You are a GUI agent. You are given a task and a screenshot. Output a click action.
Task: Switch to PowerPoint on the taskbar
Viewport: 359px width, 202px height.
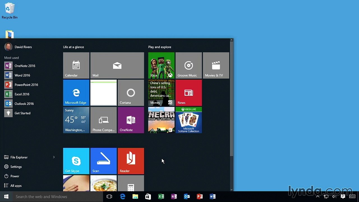click(x=200, y=197)
